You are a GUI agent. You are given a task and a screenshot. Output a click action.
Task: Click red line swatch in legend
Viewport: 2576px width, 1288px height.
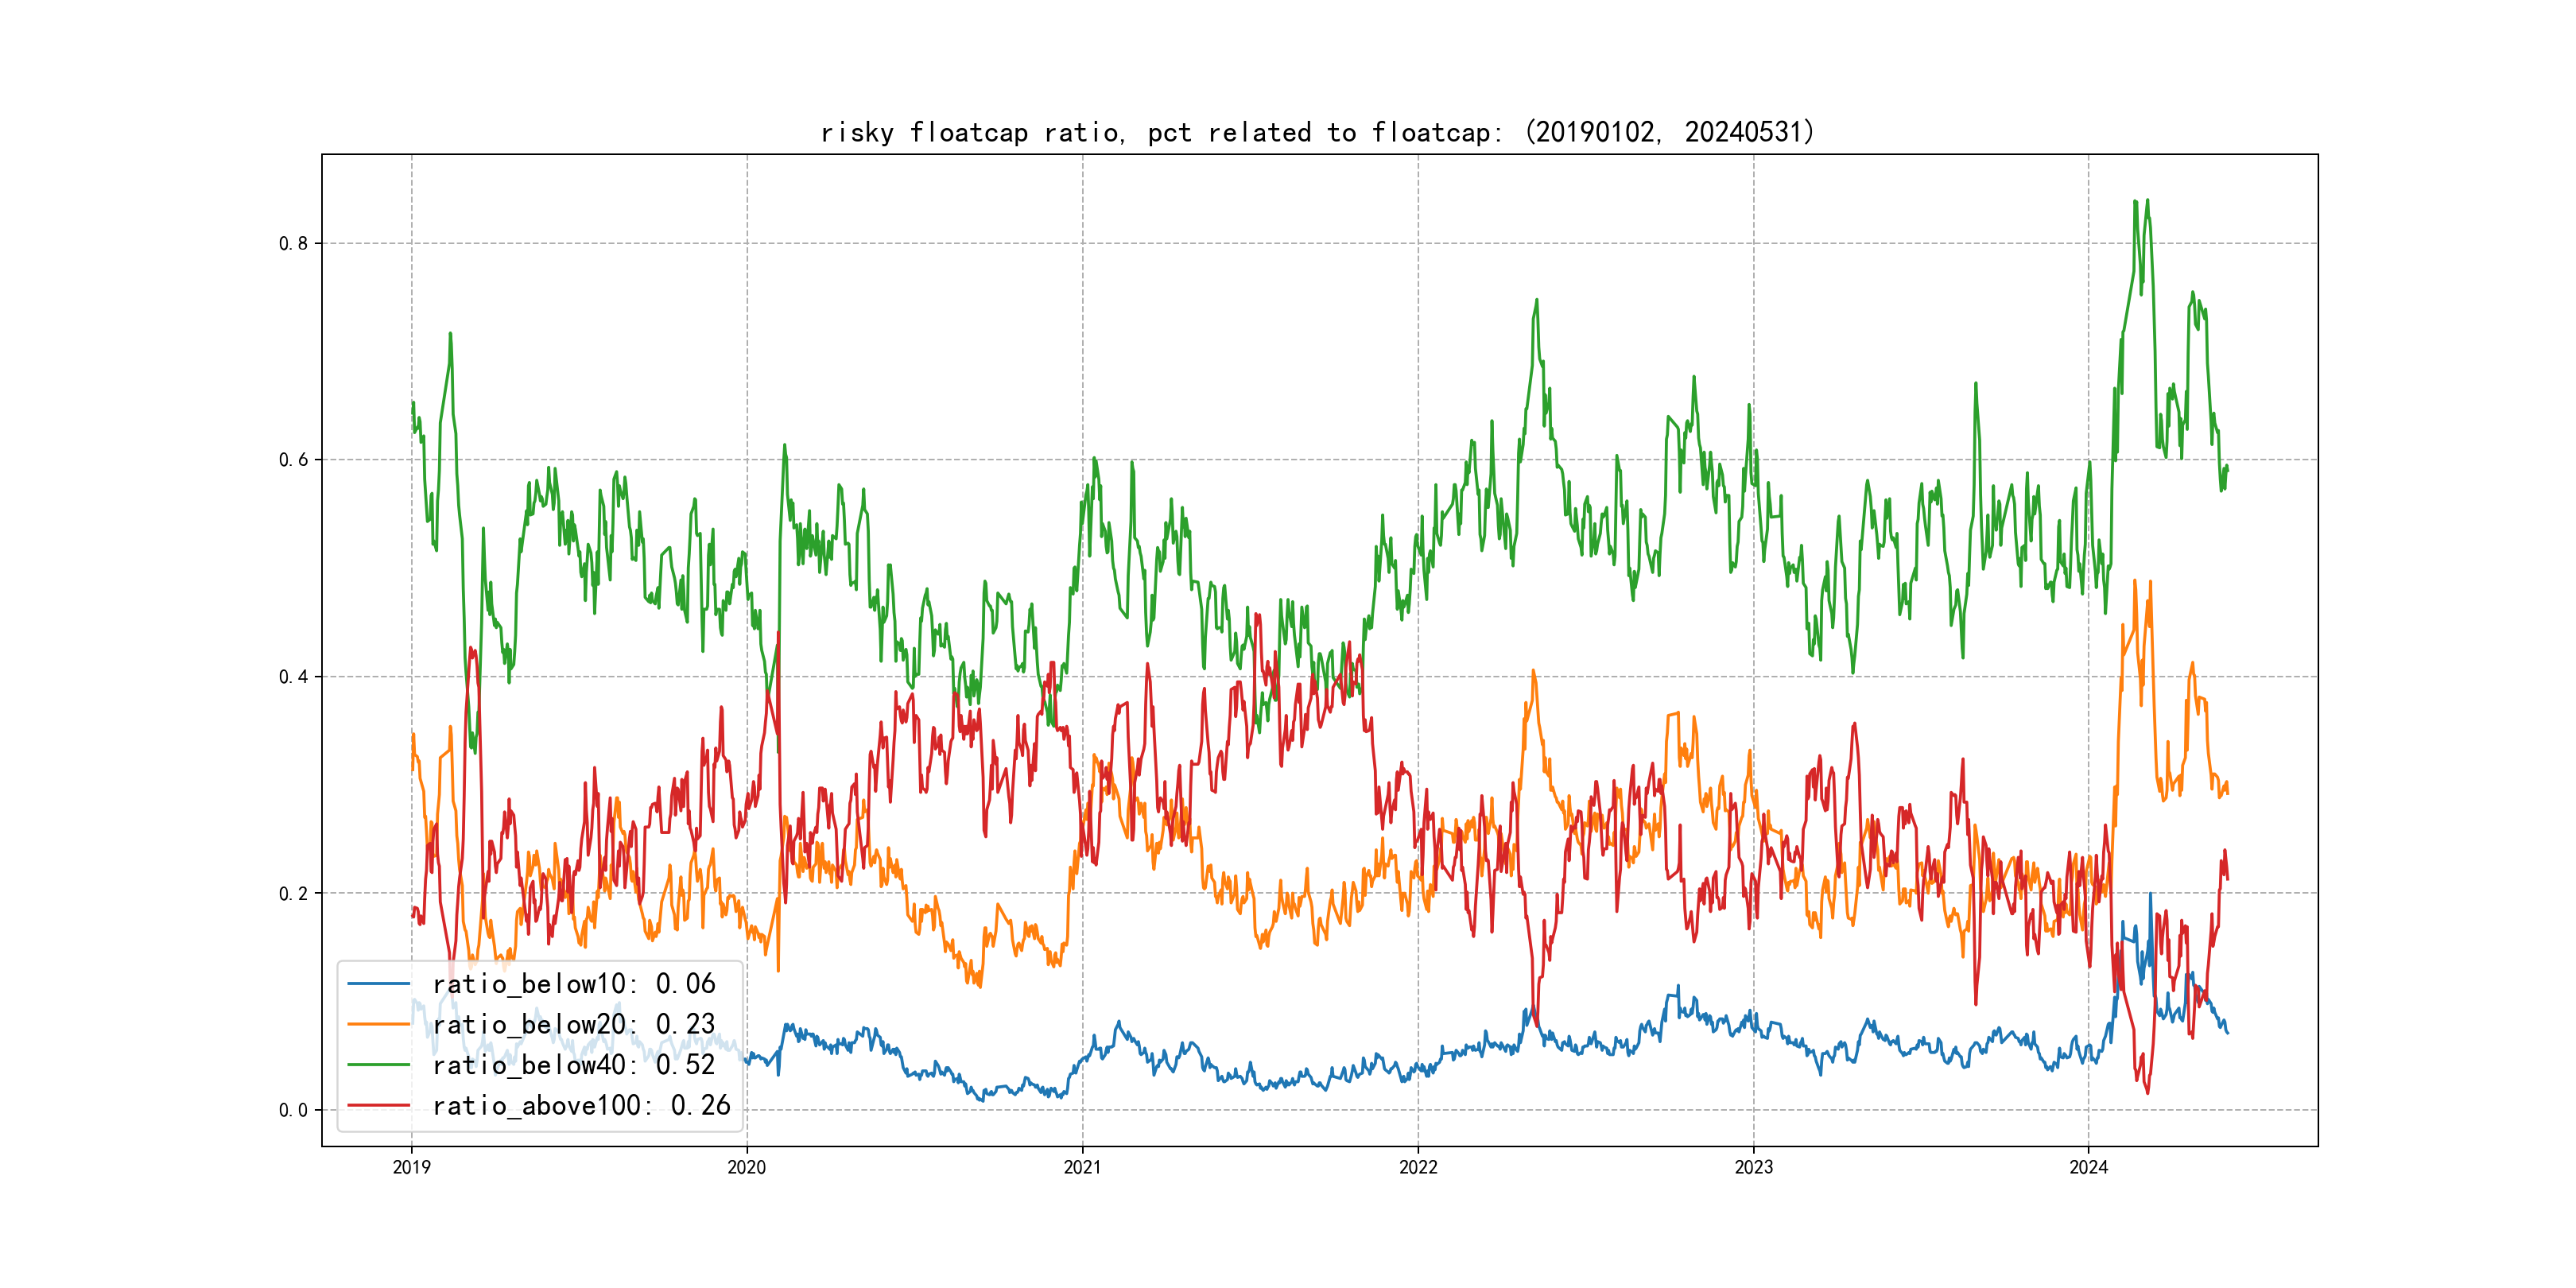(378, 1106)
